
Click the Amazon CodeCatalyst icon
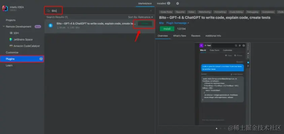(x=11, y=46)
